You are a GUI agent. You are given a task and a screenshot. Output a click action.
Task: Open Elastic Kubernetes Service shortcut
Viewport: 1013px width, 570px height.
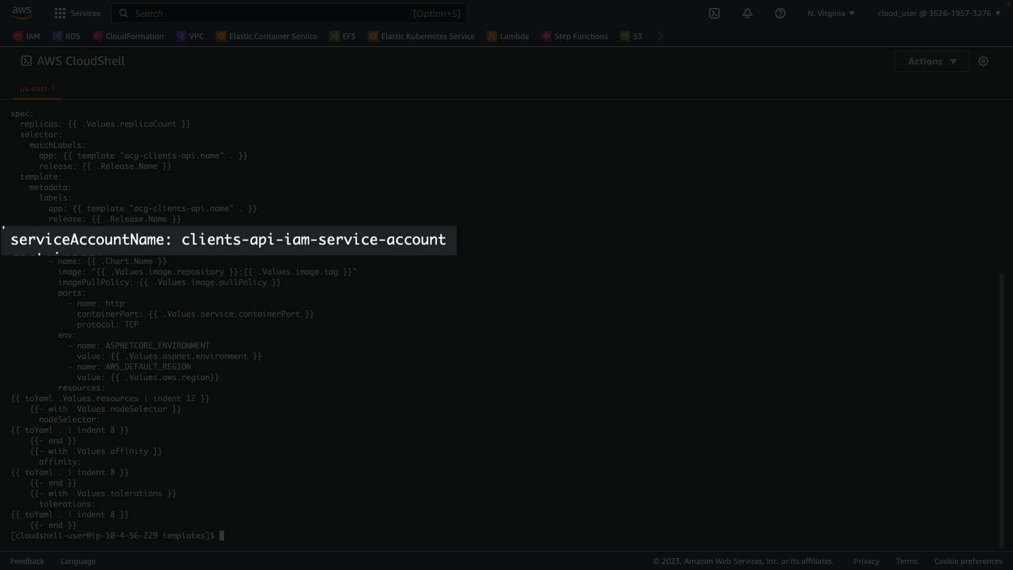[x=421, y=36]
